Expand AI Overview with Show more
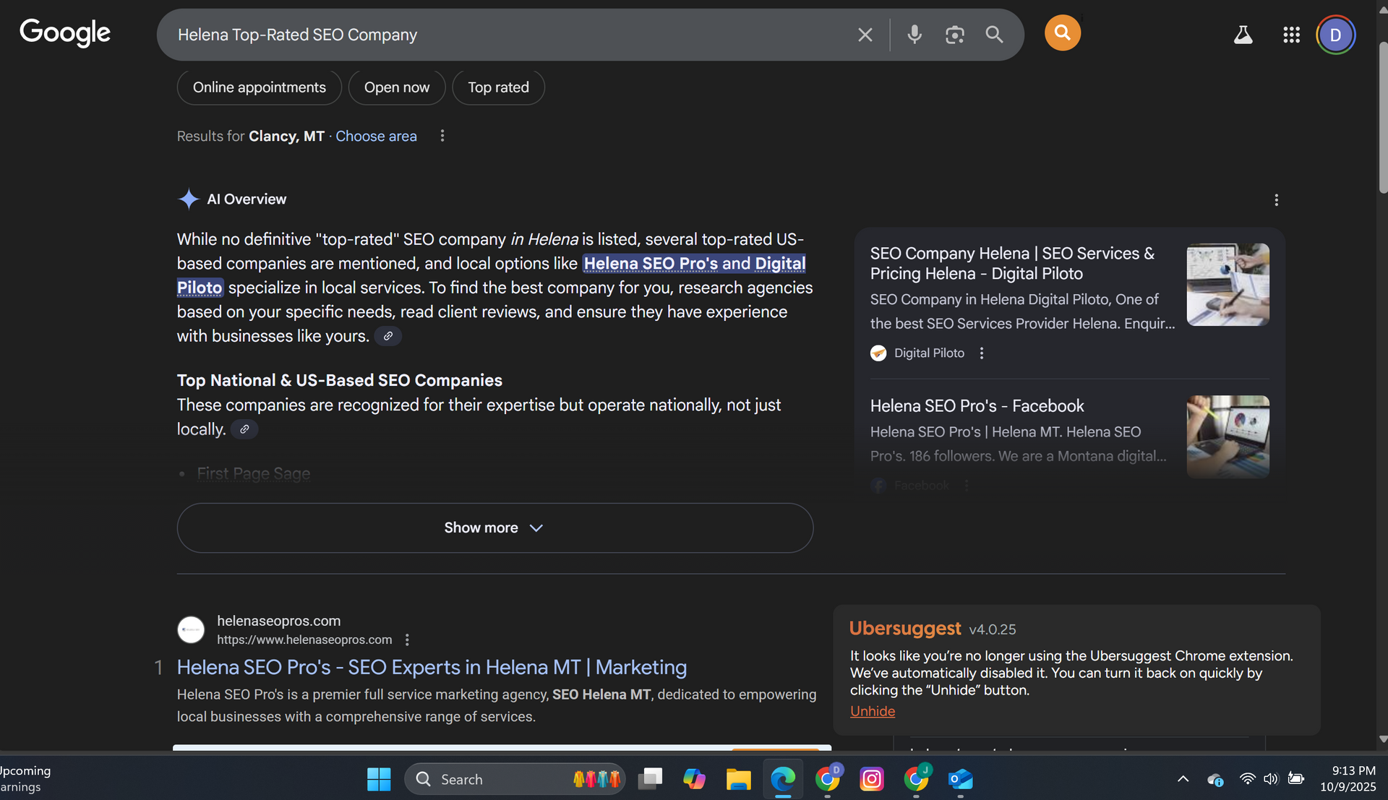1388x800 pixels. 494,528
